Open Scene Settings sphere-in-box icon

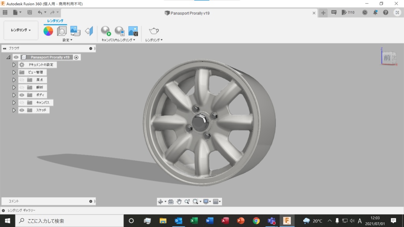click(62, 31)
